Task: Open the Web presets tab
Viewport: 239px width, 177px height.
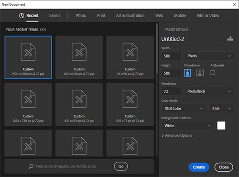Action: [159, 15]
